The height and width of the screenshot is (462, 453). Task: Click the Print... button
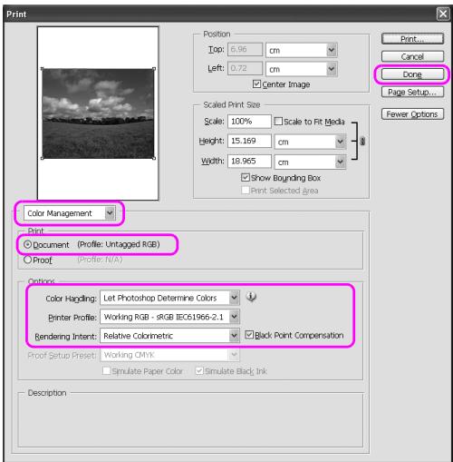click(412, 39)
